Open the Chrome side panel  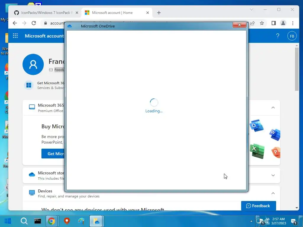[x=273, y=23]
